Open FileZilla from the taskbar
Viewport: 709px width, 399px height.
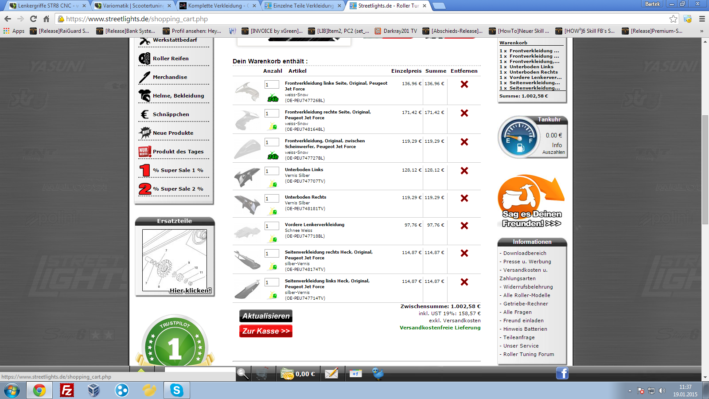point(67,390)
